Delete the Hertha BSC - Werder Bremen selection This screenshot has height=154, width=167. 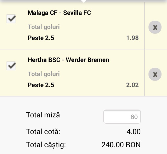tap(155, 75)
